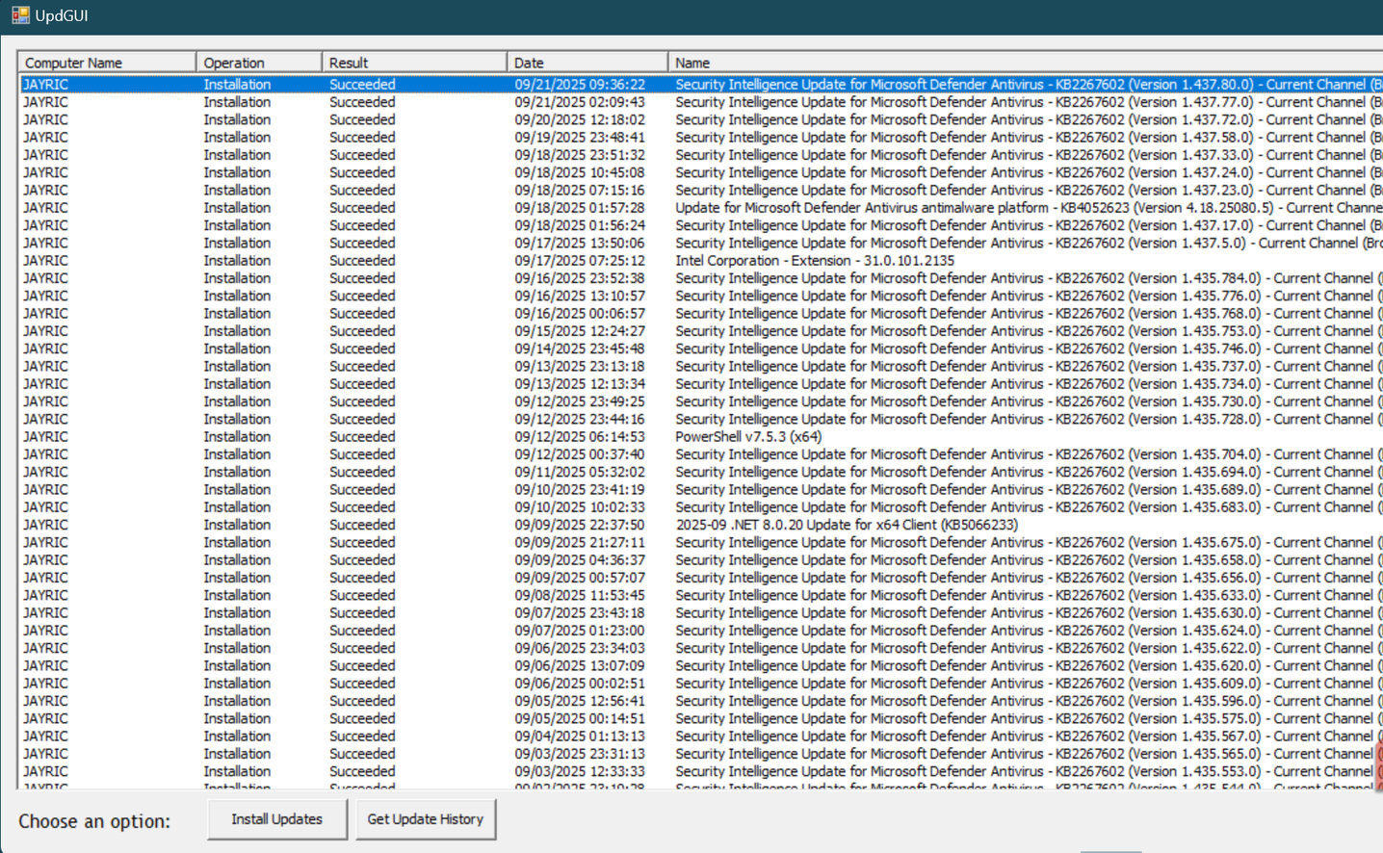This screenshot has width=1383, height=853.
Task: Select the Intel Corporation Extension 31.0.101.2135 row
Action: (x=814, y=261)
